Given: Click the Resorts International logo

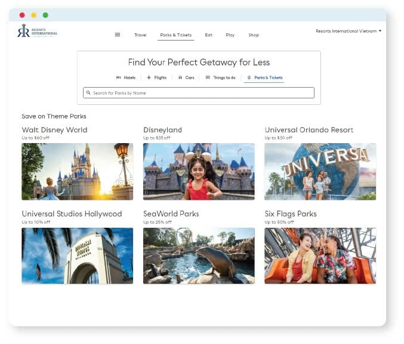Looking at the screenshot, I should [38, 31].
